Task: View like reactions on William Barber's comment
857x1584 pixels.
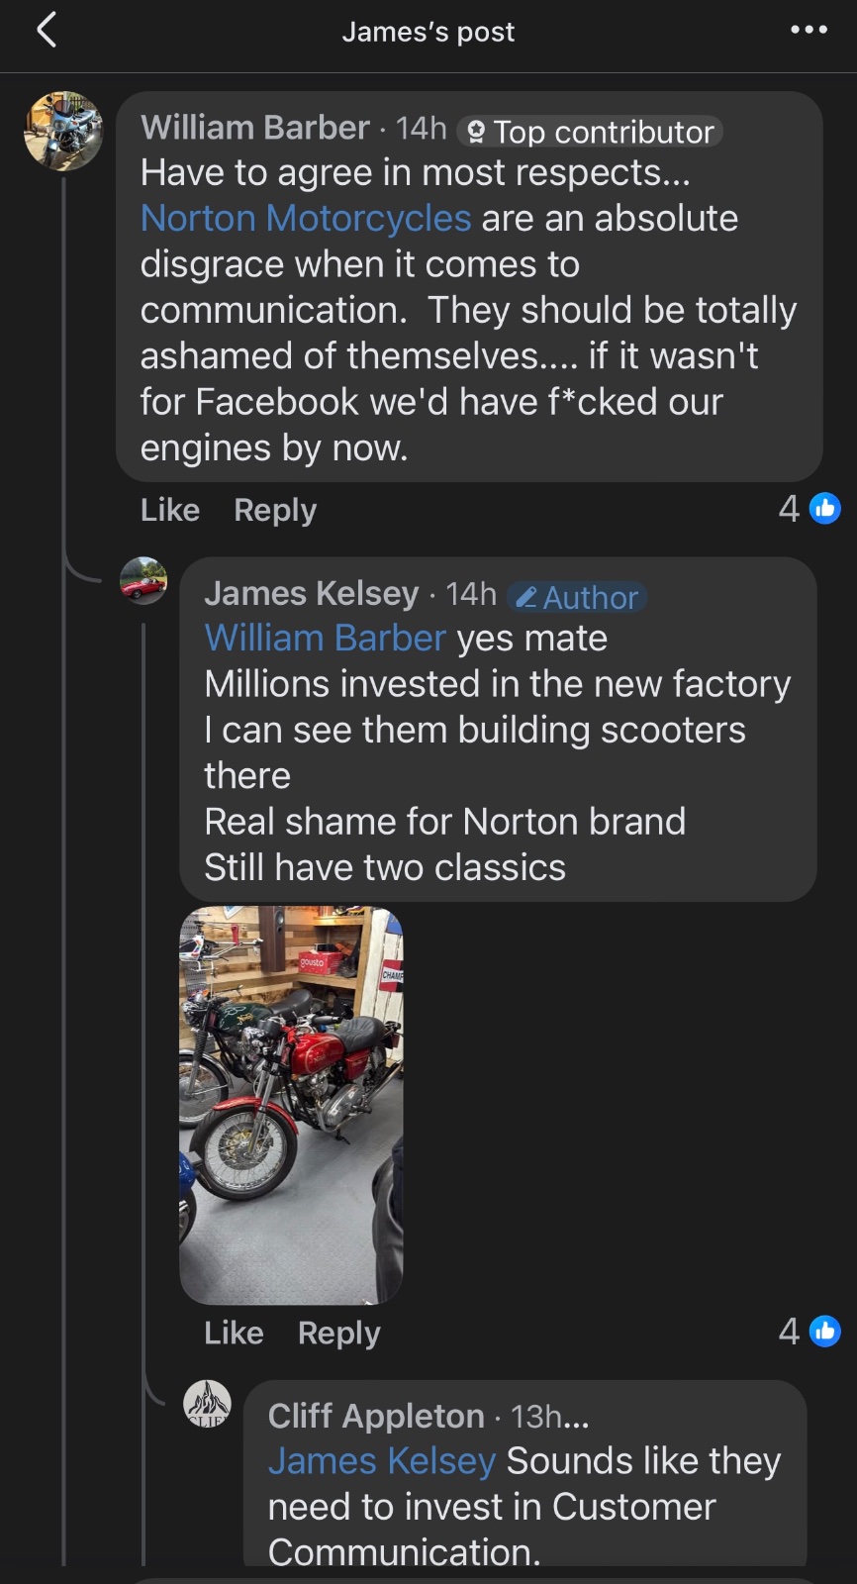Action: [809, 509]
